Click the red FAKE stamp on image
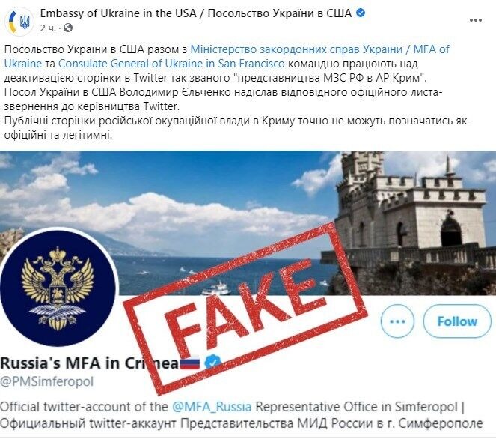The width and height of the screenshot is (496, 439). pos(245,309)
